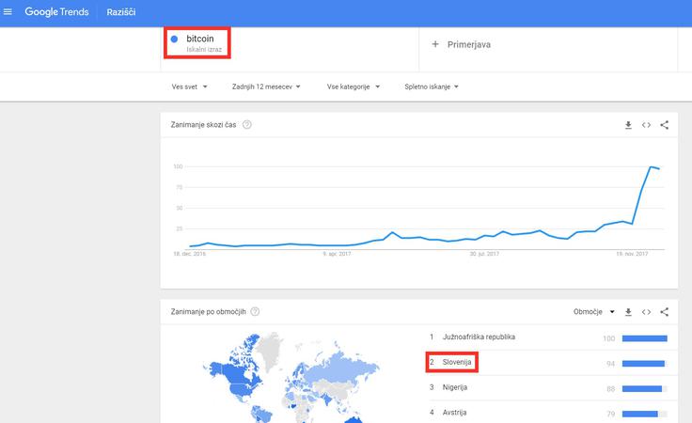Click the 30. jul. 2017 axis label
The height and width of the screenshot is (423, 692).
coord(484,254)
